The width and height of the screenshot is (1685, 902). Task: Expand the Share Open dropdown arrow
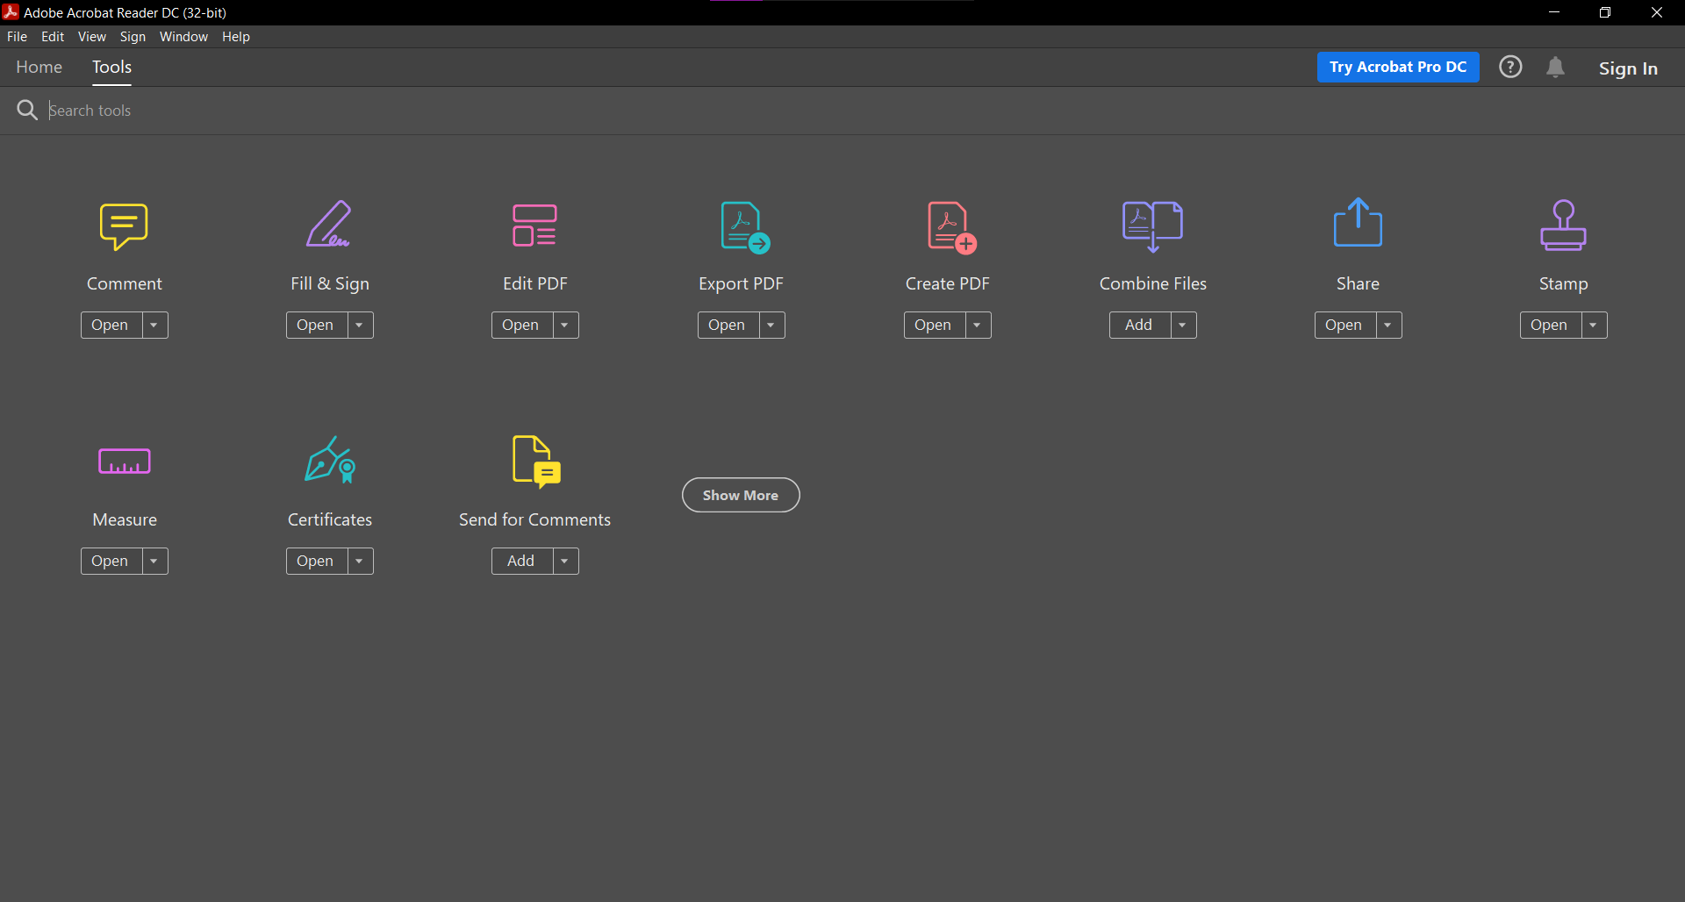coord(1388,326)
